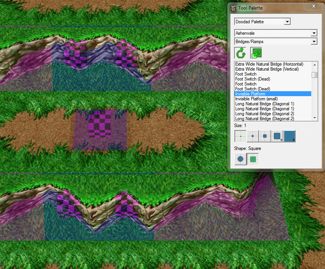Choose Invisible Platform (small) in the list
This screenshot has height=269, width=325.
pyautogui.click(x=256, y=99)
